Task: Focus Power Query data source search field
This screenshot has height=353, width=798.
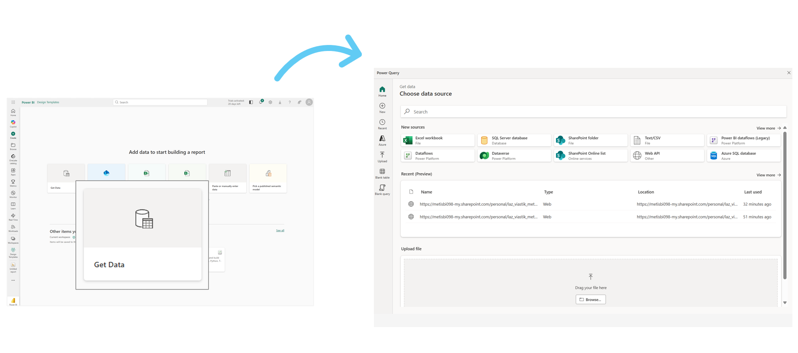Action: pos(593,111)
